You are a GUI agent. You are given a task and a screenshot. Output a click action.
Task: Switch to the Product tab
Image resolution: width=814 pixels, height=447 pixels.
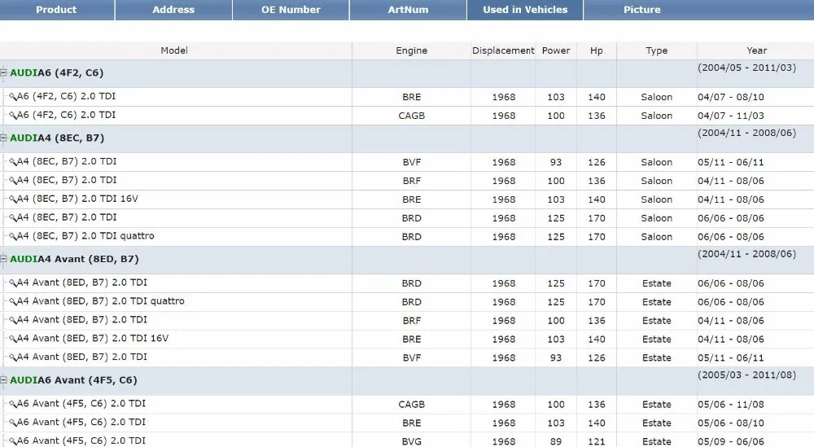pyautogui.click(x=57, y=10)
